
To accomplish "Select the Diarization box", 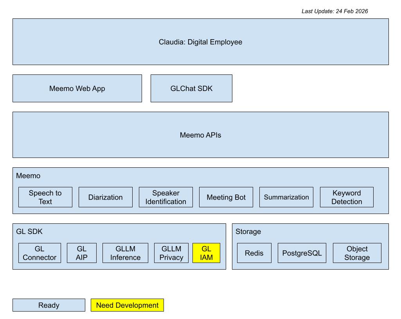I will [x=106, y=197].
